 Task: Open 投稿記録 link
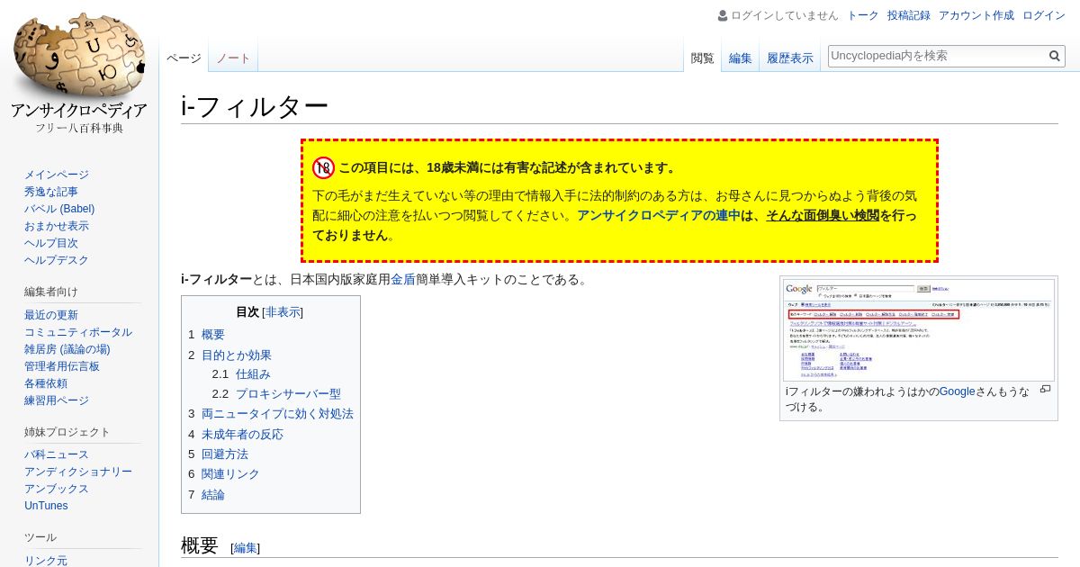point(909,15)
